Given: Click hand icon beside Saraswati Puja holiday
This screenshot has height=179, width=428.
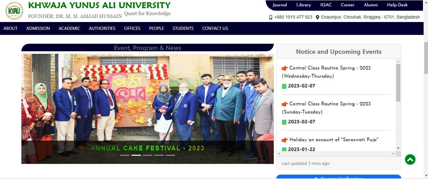Looking at the screenshot, I should point(285,140).
